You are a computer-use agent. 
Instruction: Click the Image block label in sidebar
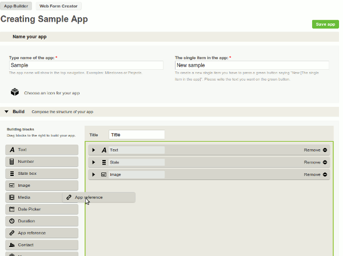tap(24, 185)
